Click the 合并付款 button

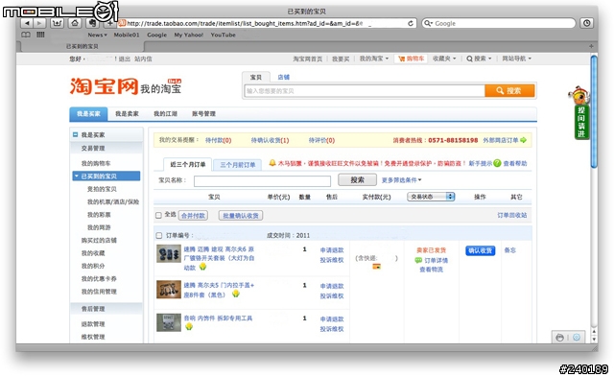click(x=193, y=215)
